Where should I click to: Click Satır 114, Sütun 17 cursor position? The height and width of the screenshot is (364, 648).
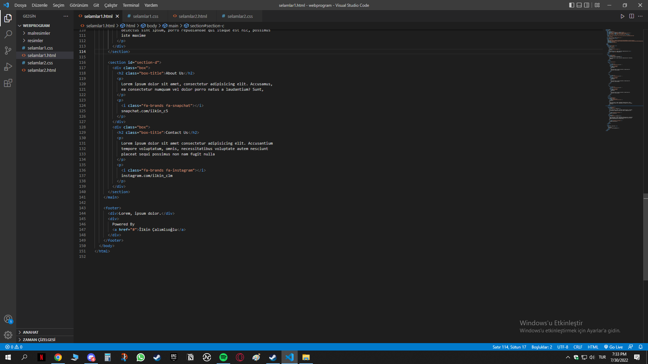tap(509, 347)
